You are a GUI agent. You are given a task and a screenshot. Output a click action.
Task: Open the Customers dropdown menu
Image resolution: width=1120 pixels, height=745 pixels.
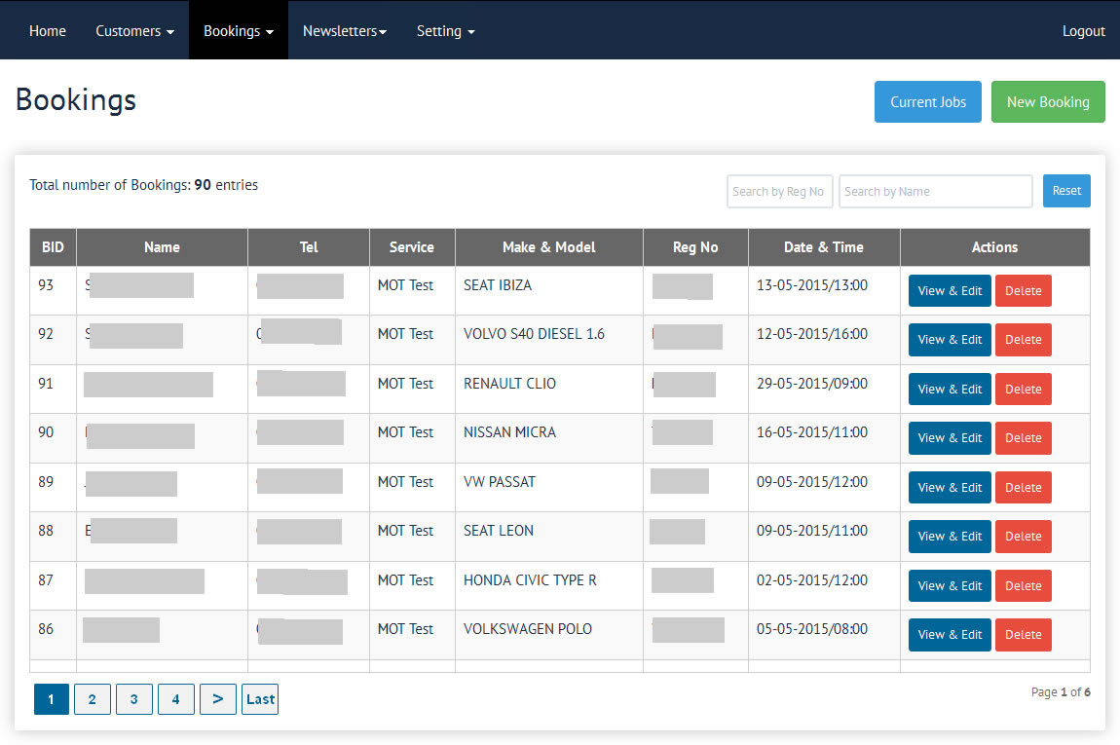tap(134, 31)
